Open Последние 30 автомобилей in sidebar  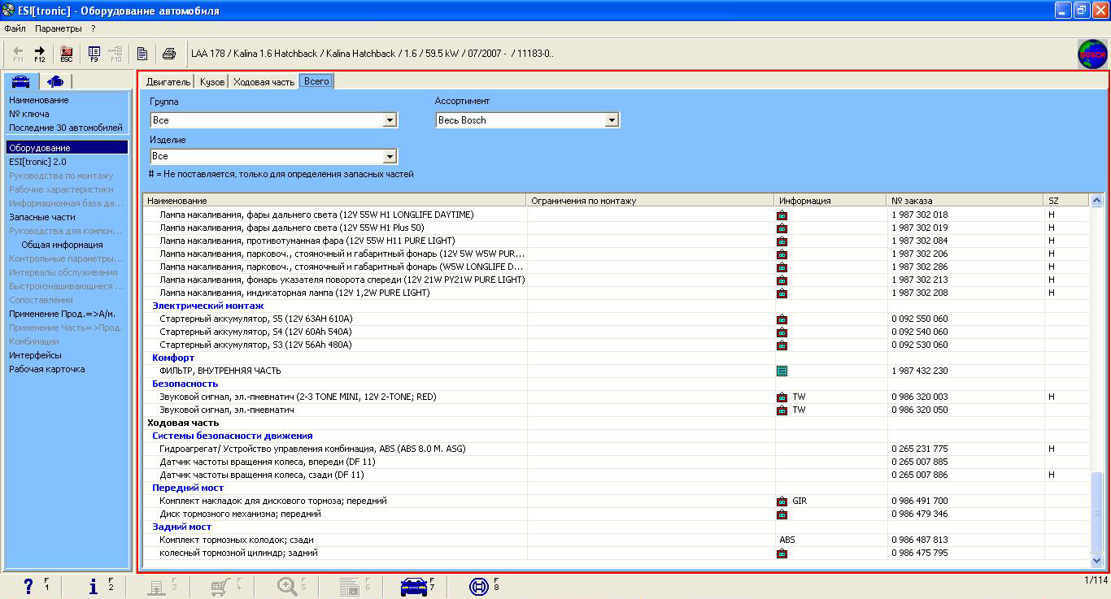(x=66, y=128)
